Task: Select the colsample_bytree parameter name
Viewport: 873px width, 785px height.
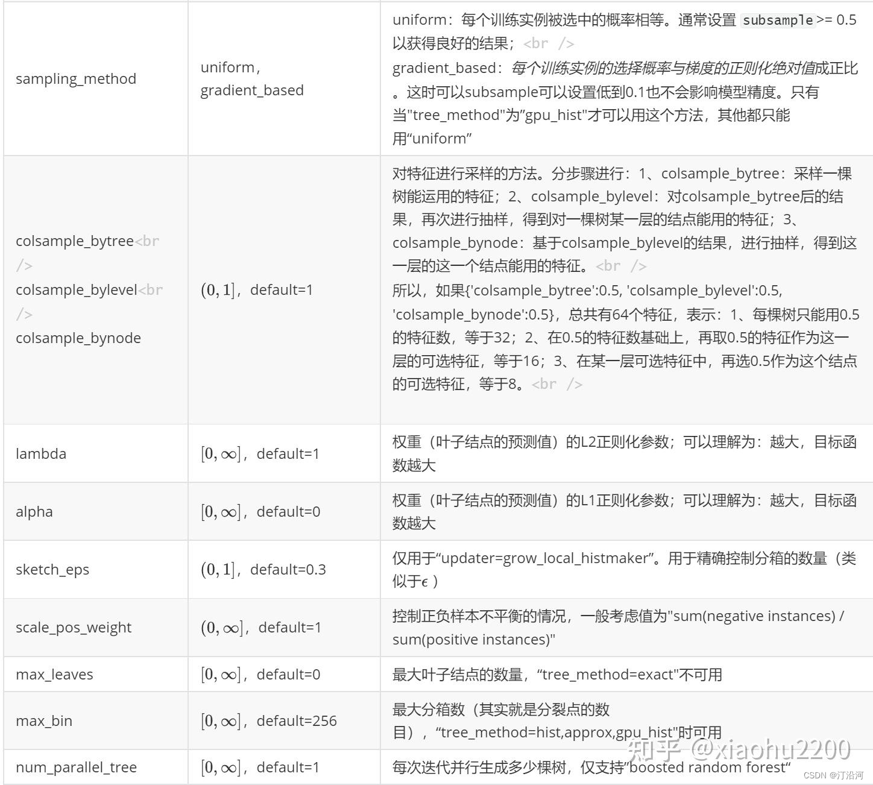Action: 75,241
